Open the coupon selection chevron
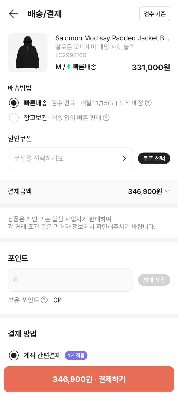 [x=124, y=158]
